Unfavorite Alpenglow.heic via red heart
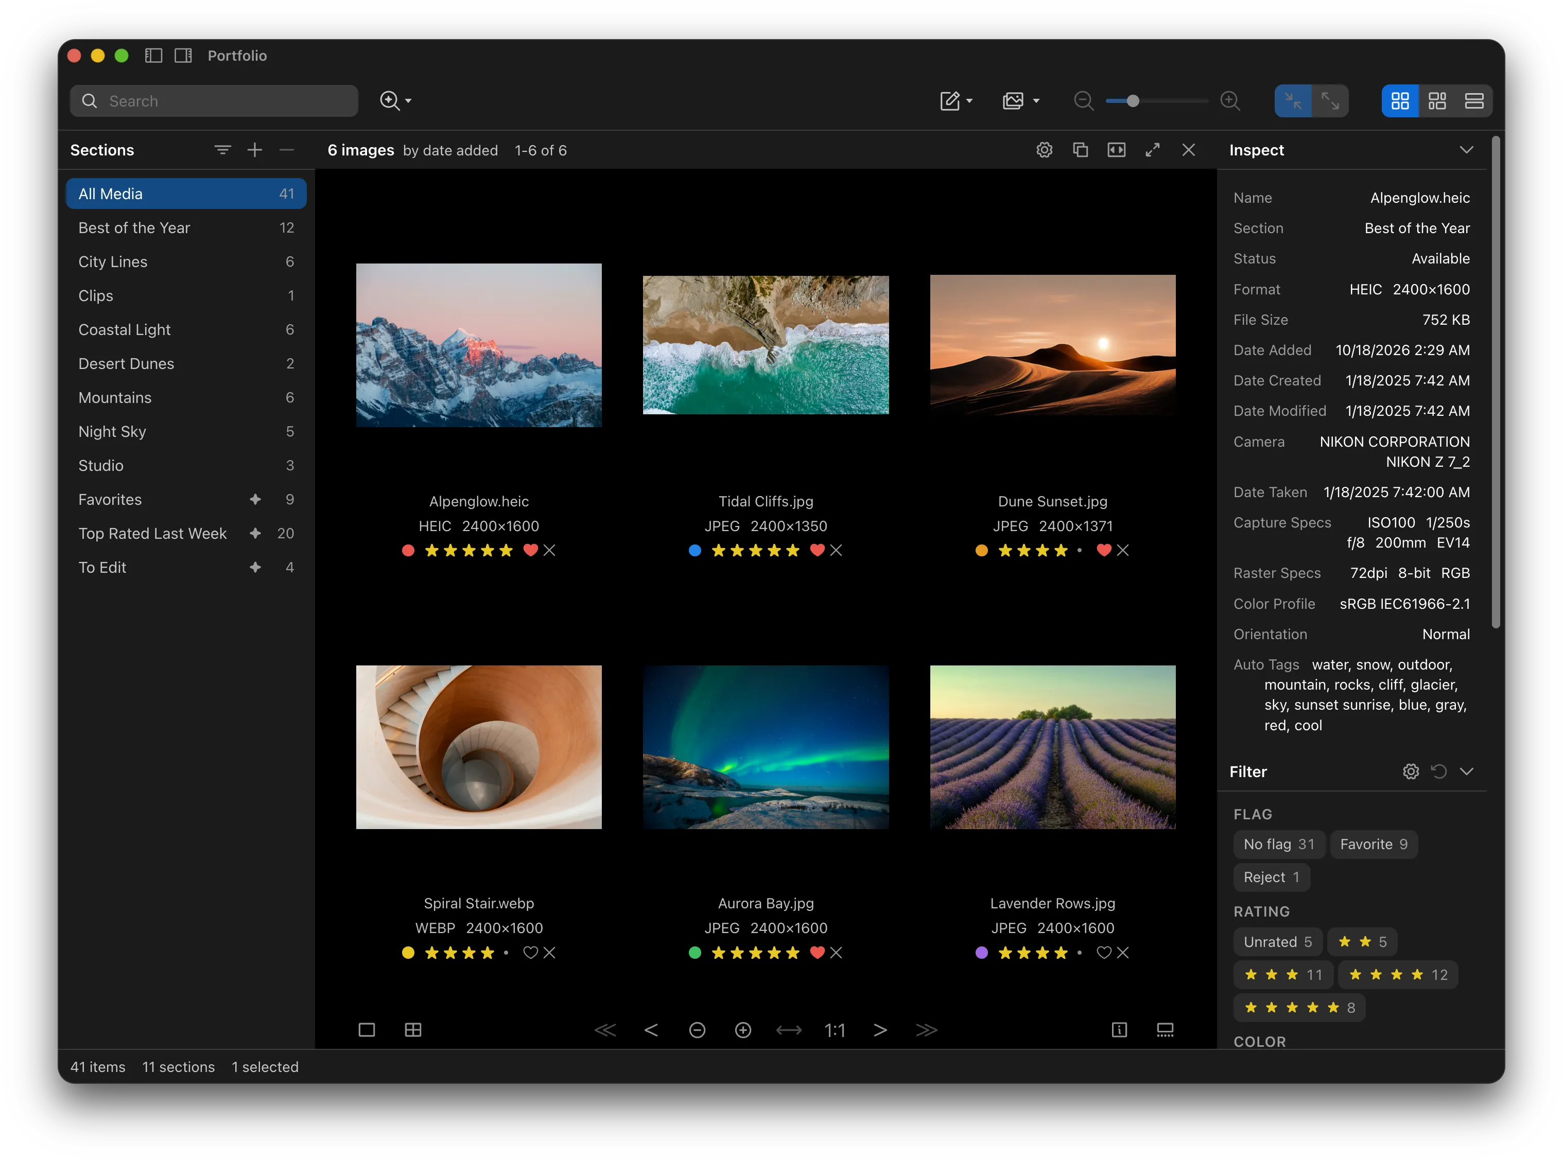The image size is (1563, 1160). pos(530,550)
